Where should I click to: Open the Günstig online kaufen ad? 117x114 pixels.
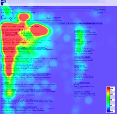click(82, 57)
